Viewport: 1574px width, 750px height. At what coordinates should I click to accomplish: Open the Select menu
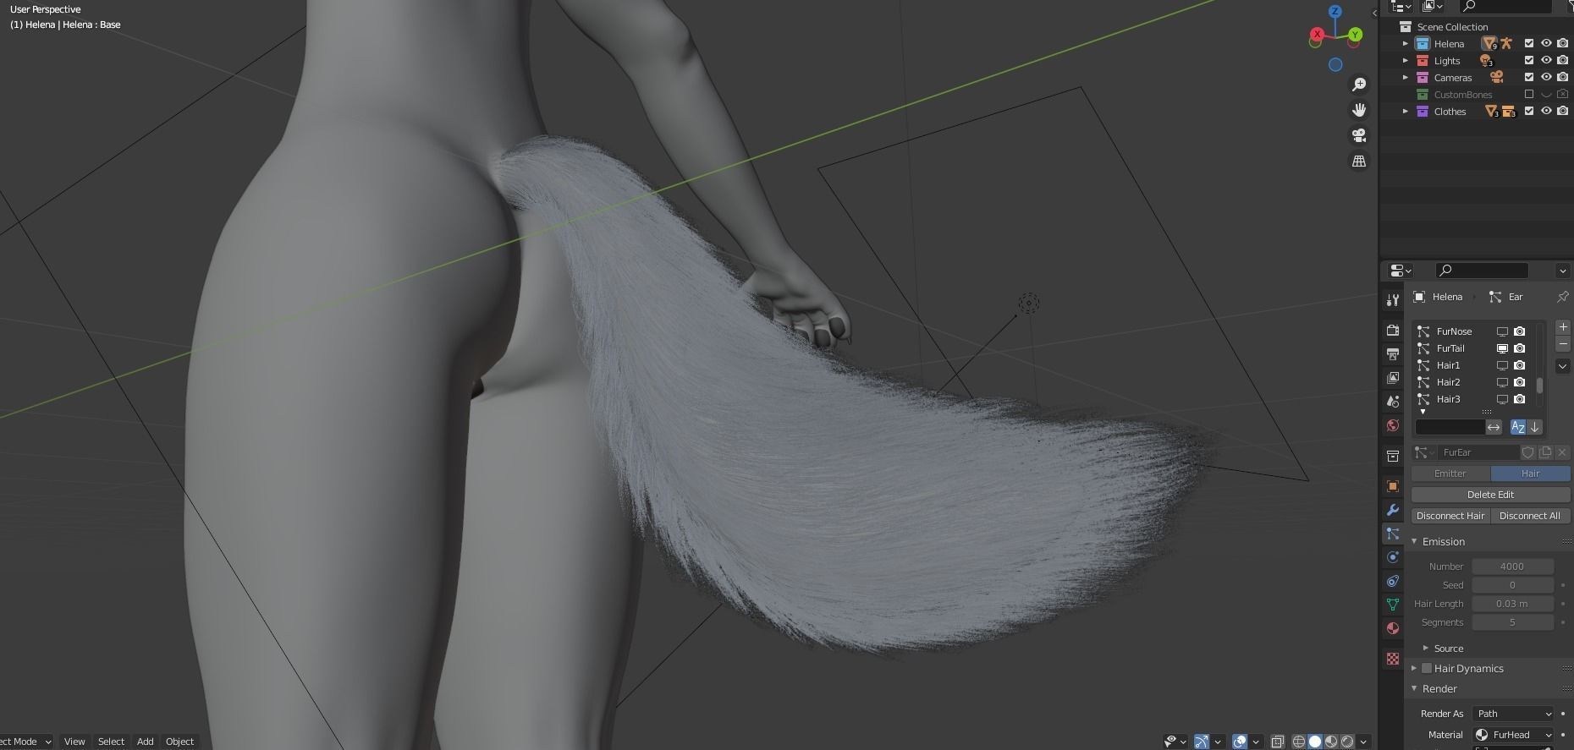[x=111, y=742]
